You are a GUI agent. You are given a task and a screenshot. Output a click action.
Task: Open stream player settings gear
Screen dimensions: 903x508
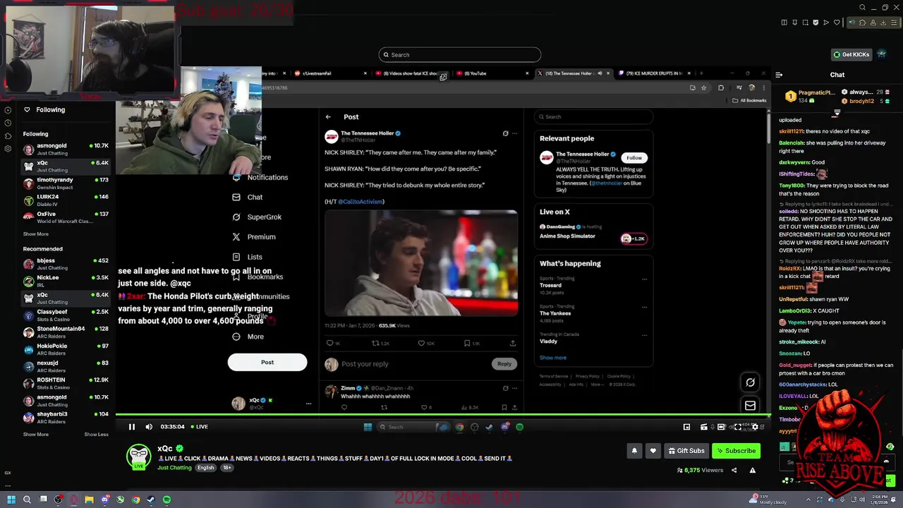(x=755, y=426)
